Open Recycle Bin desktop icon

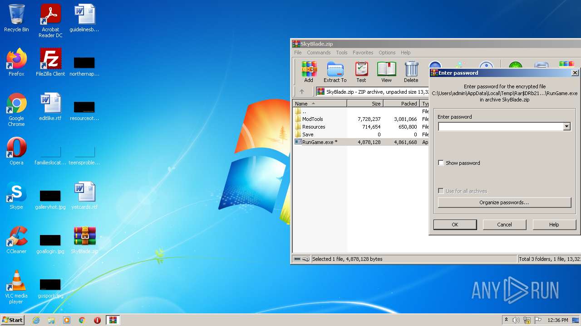pos(16,18)
